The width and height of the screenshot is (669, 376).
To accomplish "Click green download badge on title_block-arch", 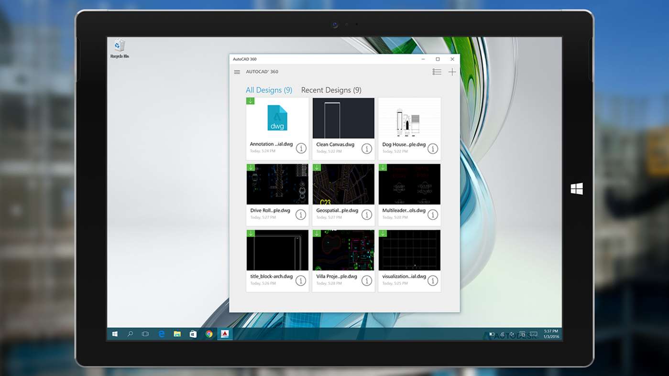I will click(x=251, y=233).
